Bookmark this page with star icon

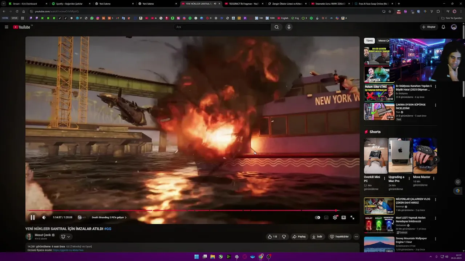[x=390, y=11]
